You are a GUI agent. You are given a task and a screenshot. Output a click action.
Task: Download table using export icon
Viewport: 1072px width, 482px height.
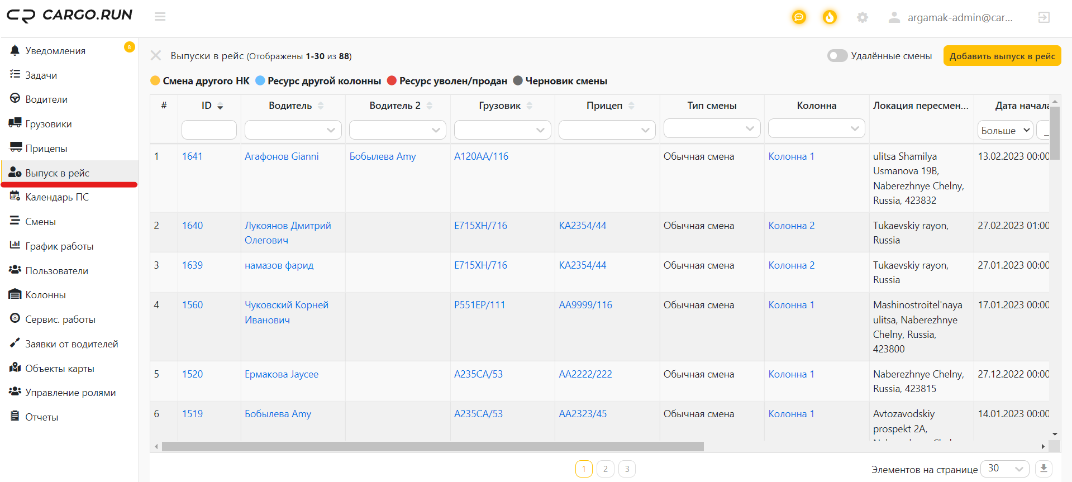click(1044, 469)
